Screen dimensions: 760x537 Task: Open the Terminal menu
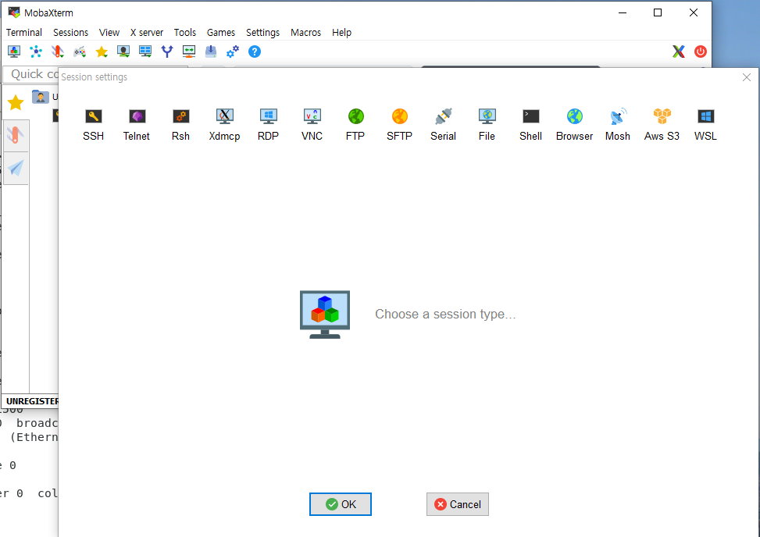pos(23,33)
